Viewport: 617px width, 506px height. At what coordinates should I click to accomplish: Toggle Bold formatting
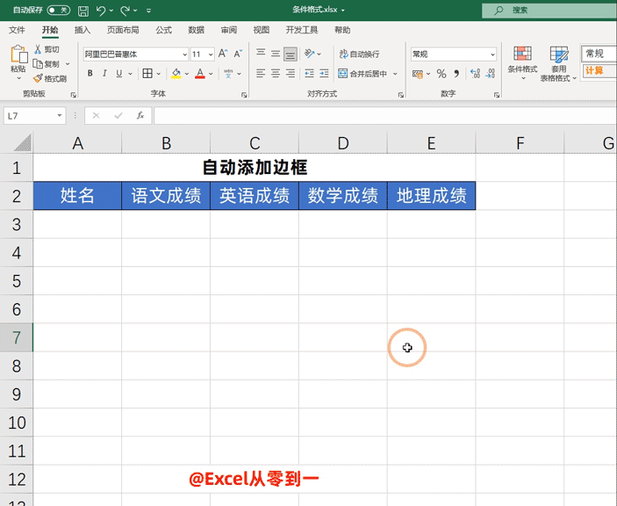click(x=90, y=74)
